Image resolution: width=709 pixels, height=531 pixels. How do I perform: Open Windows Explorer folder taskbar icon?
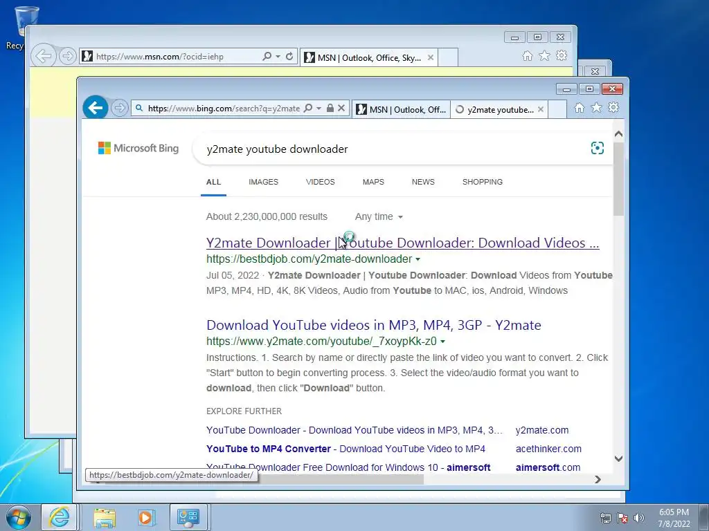pos(105,517)
